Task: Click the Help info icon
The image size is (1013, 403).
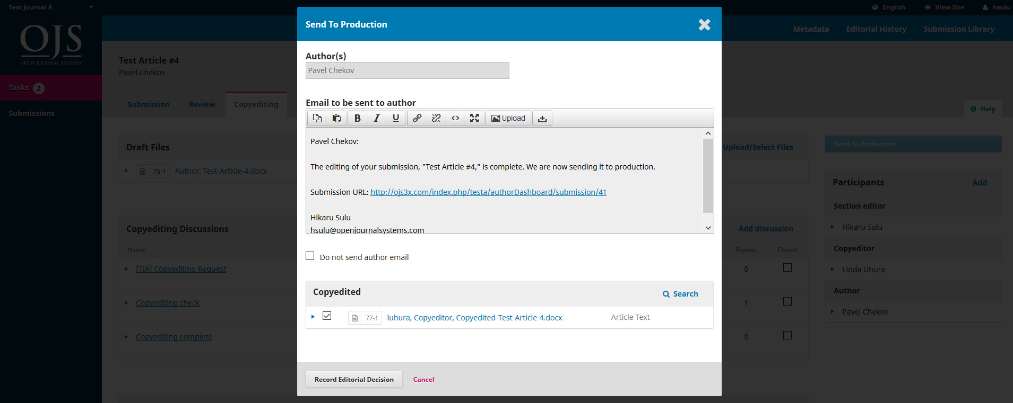Action: click(973, 109)
